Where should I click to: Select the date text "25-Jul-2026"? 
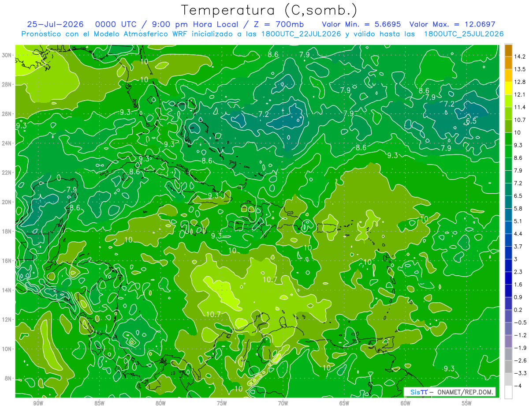pyautogui.click(x=56, y=24)
